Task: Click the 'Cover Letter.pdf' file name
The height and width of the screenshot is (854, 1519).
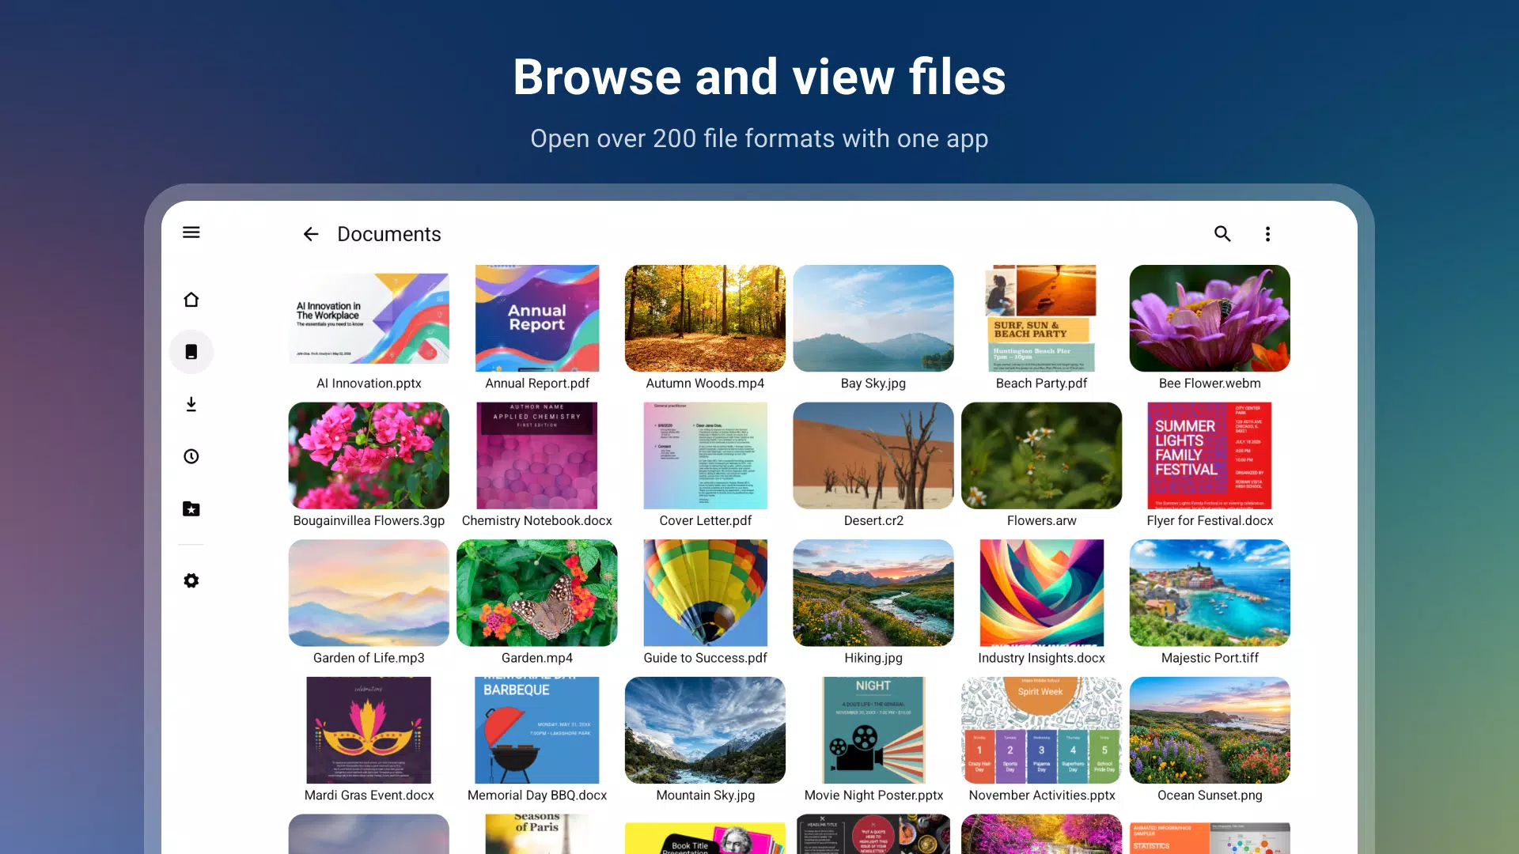Action: 705,521
